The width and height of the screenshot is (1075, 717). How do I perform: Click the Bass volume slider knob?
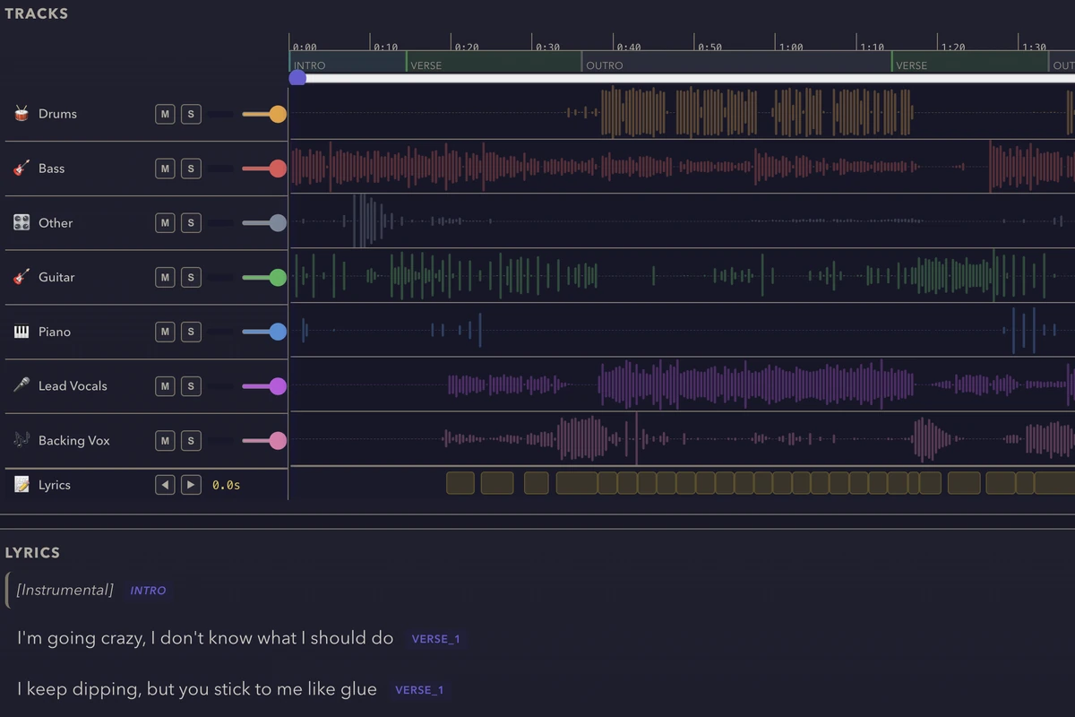point(278,168)
